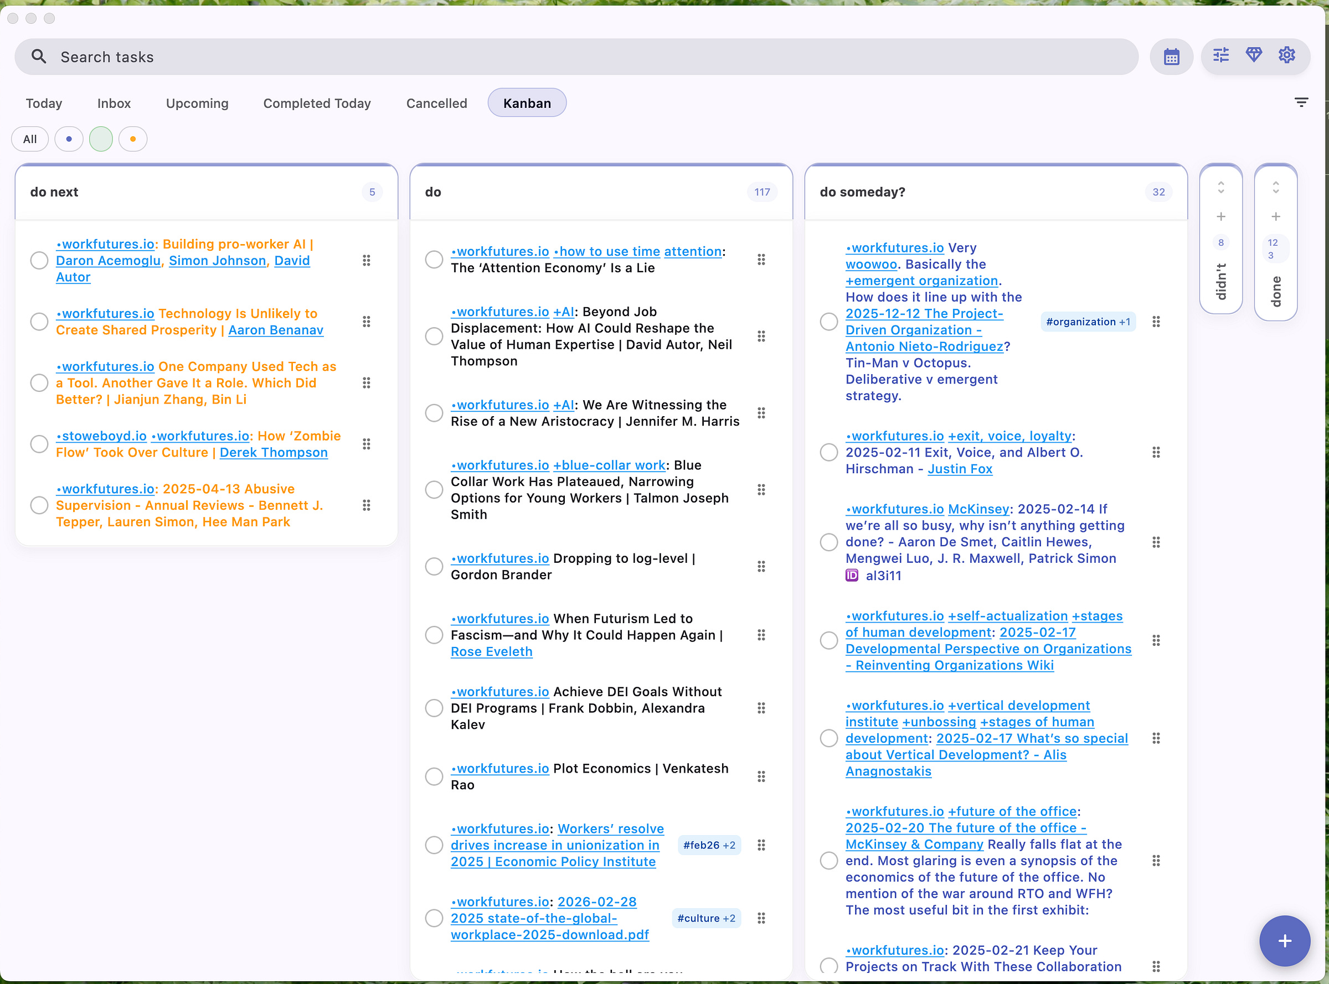Screen dimensions: 1329x984
Task: Click the magnifier icon in search bar
Action: [39, 56]
